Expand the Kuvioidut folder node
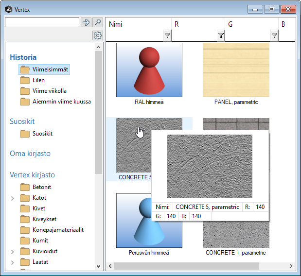 (x=13, y=252)
